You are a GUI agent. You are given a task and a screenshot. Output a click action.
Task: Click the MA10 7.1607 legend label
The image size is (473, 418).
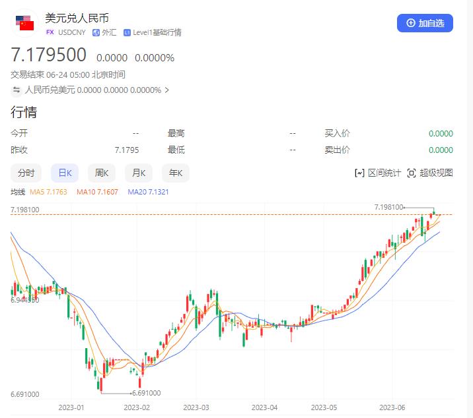[97, 192]
